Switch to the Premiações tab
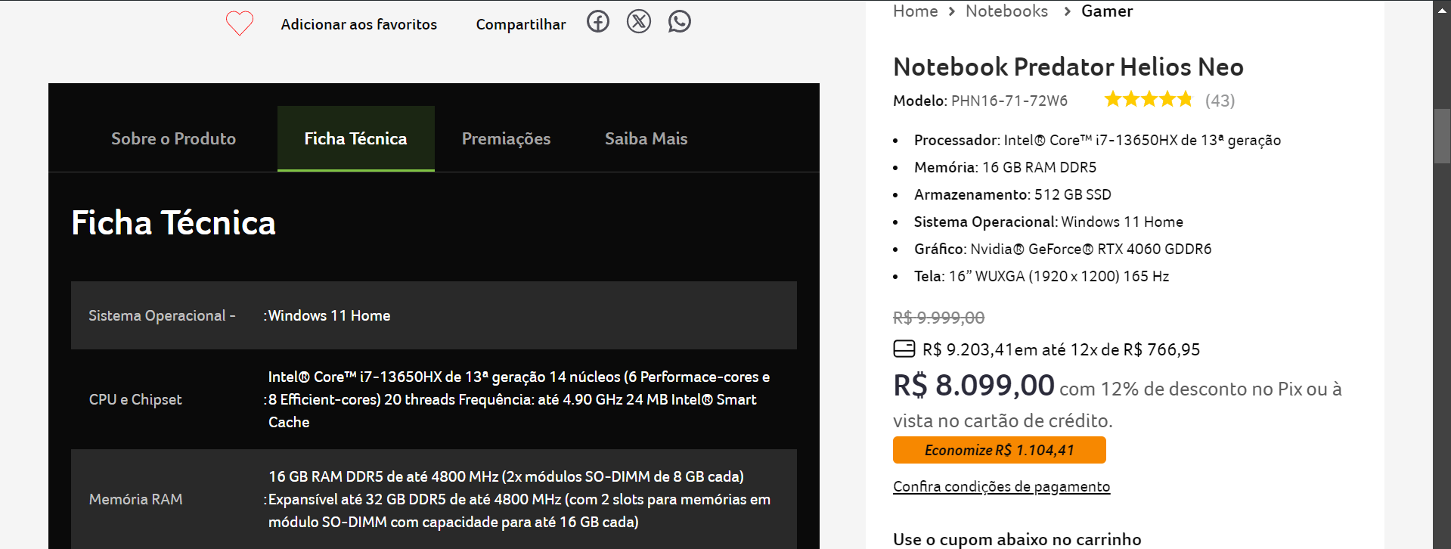 506,138
